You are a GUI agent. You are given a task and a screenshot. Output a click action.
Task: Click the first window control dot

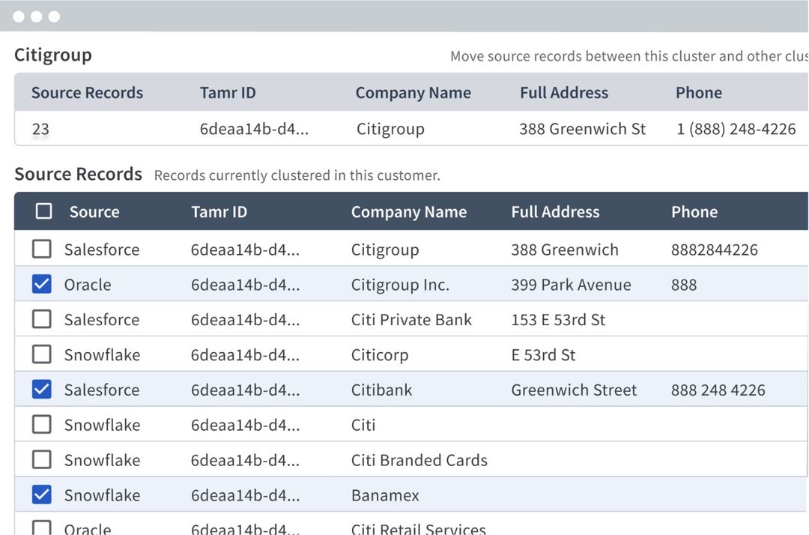[x=19, y=16]
